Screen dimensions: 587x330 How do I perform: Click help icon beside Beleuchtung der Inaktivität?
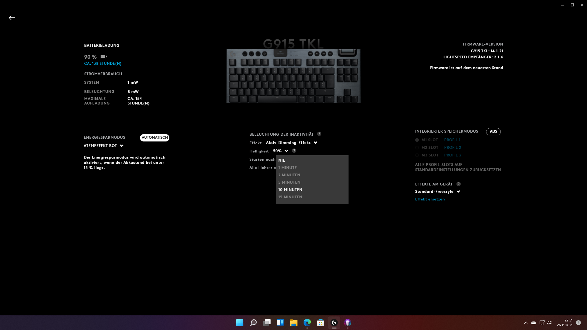(319, 134)
